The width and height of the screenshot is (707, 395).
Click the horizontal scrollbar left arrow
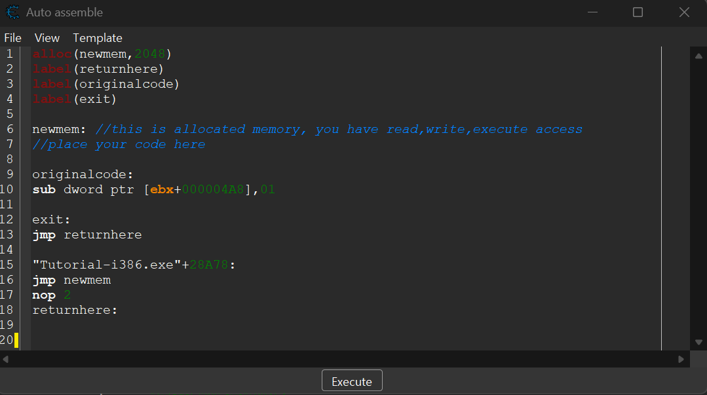point(7,359)
